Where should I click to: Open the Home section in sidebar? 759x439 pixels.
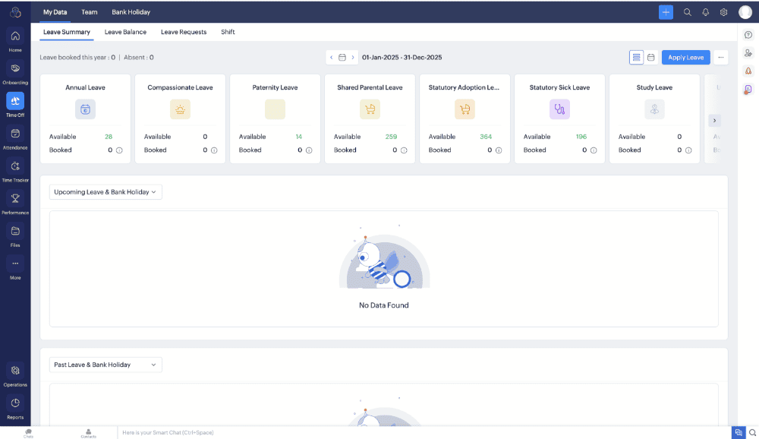[x=15, y=40]
